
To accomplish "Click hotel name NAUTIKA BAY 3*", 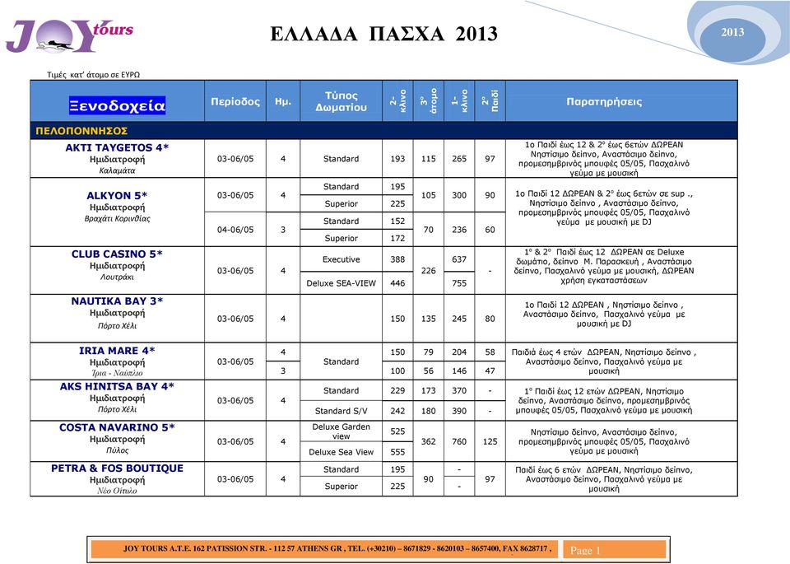I will pyautogui.click(x=117, y=301).
